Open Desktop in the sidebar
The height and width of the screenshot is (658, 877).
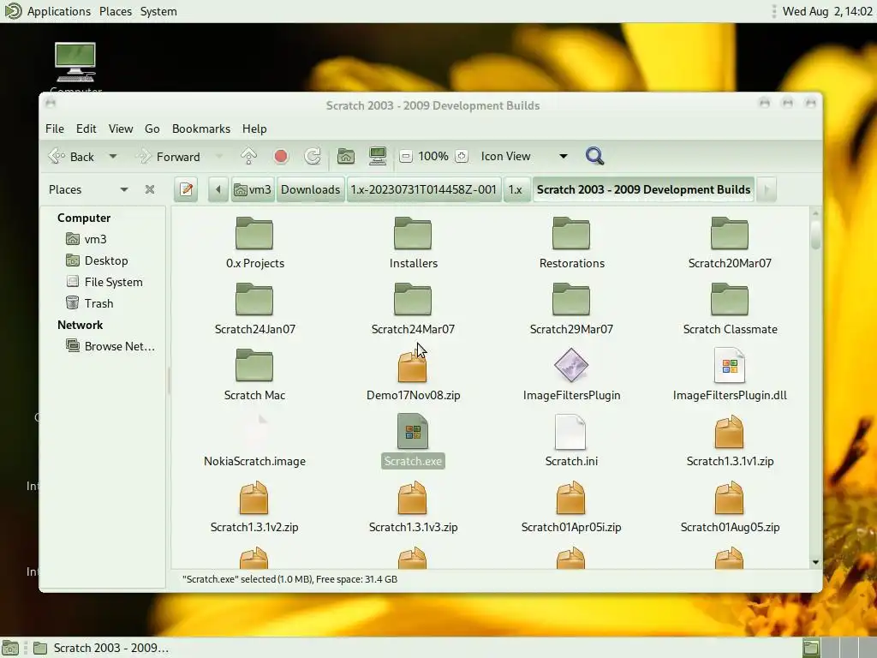[x=98, y=260]
